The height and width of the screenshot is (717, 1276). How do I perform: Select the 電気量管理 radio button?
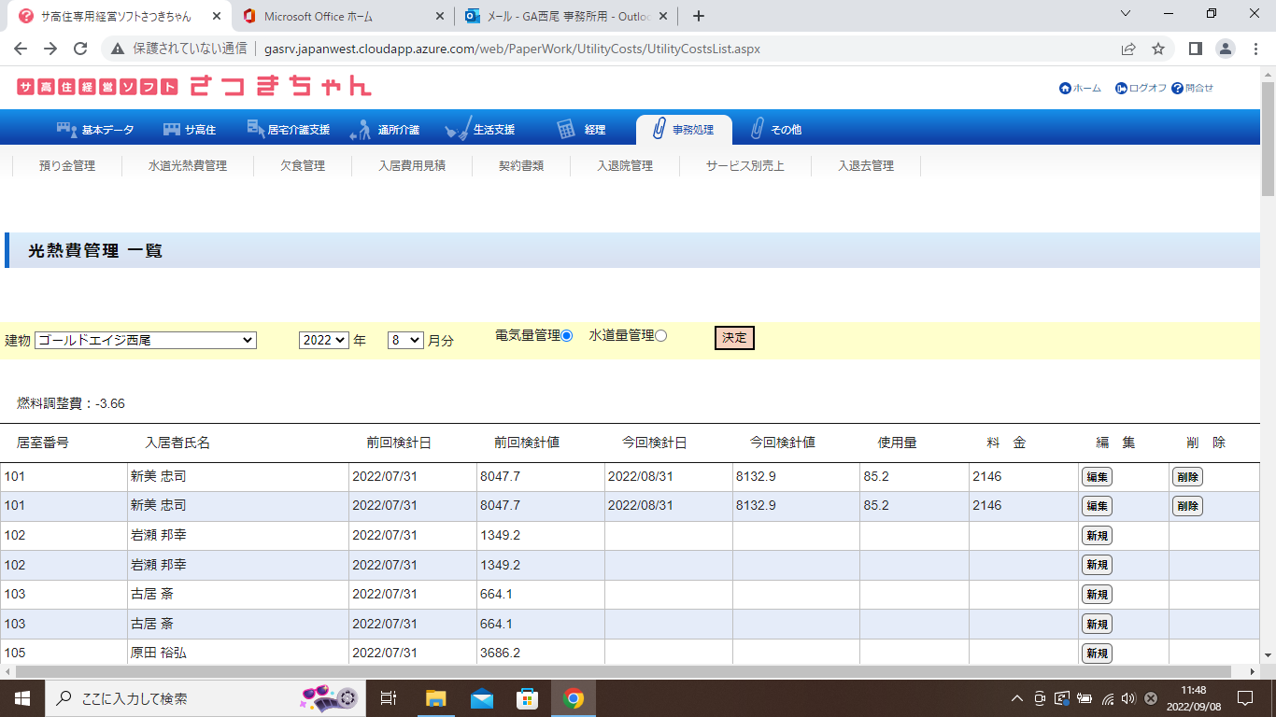[x=567, y=336]
